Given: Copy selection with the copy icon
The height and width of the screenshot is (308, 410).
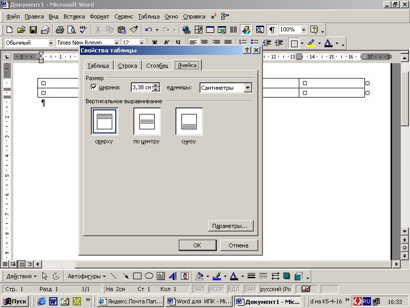Looking at the screenshot, I should point(110,30).
